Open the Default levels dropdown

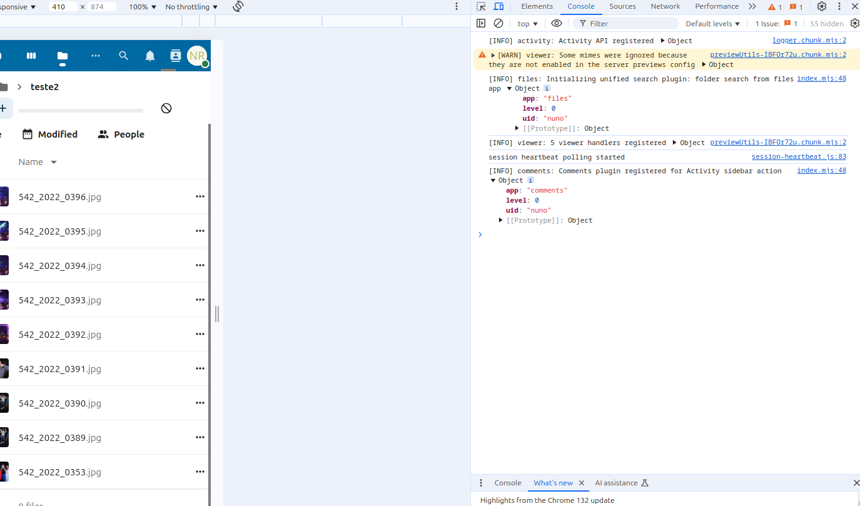point(712,24)
